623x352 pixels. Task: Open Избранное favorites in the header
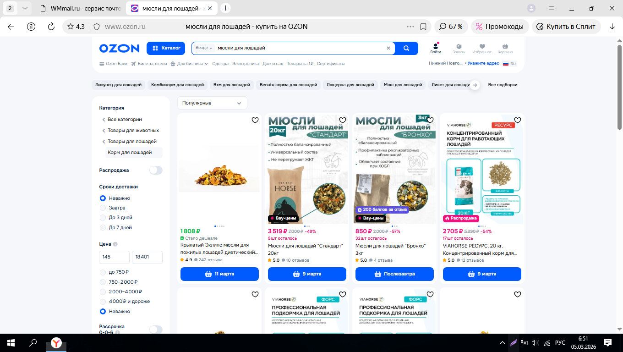(482, 48)
